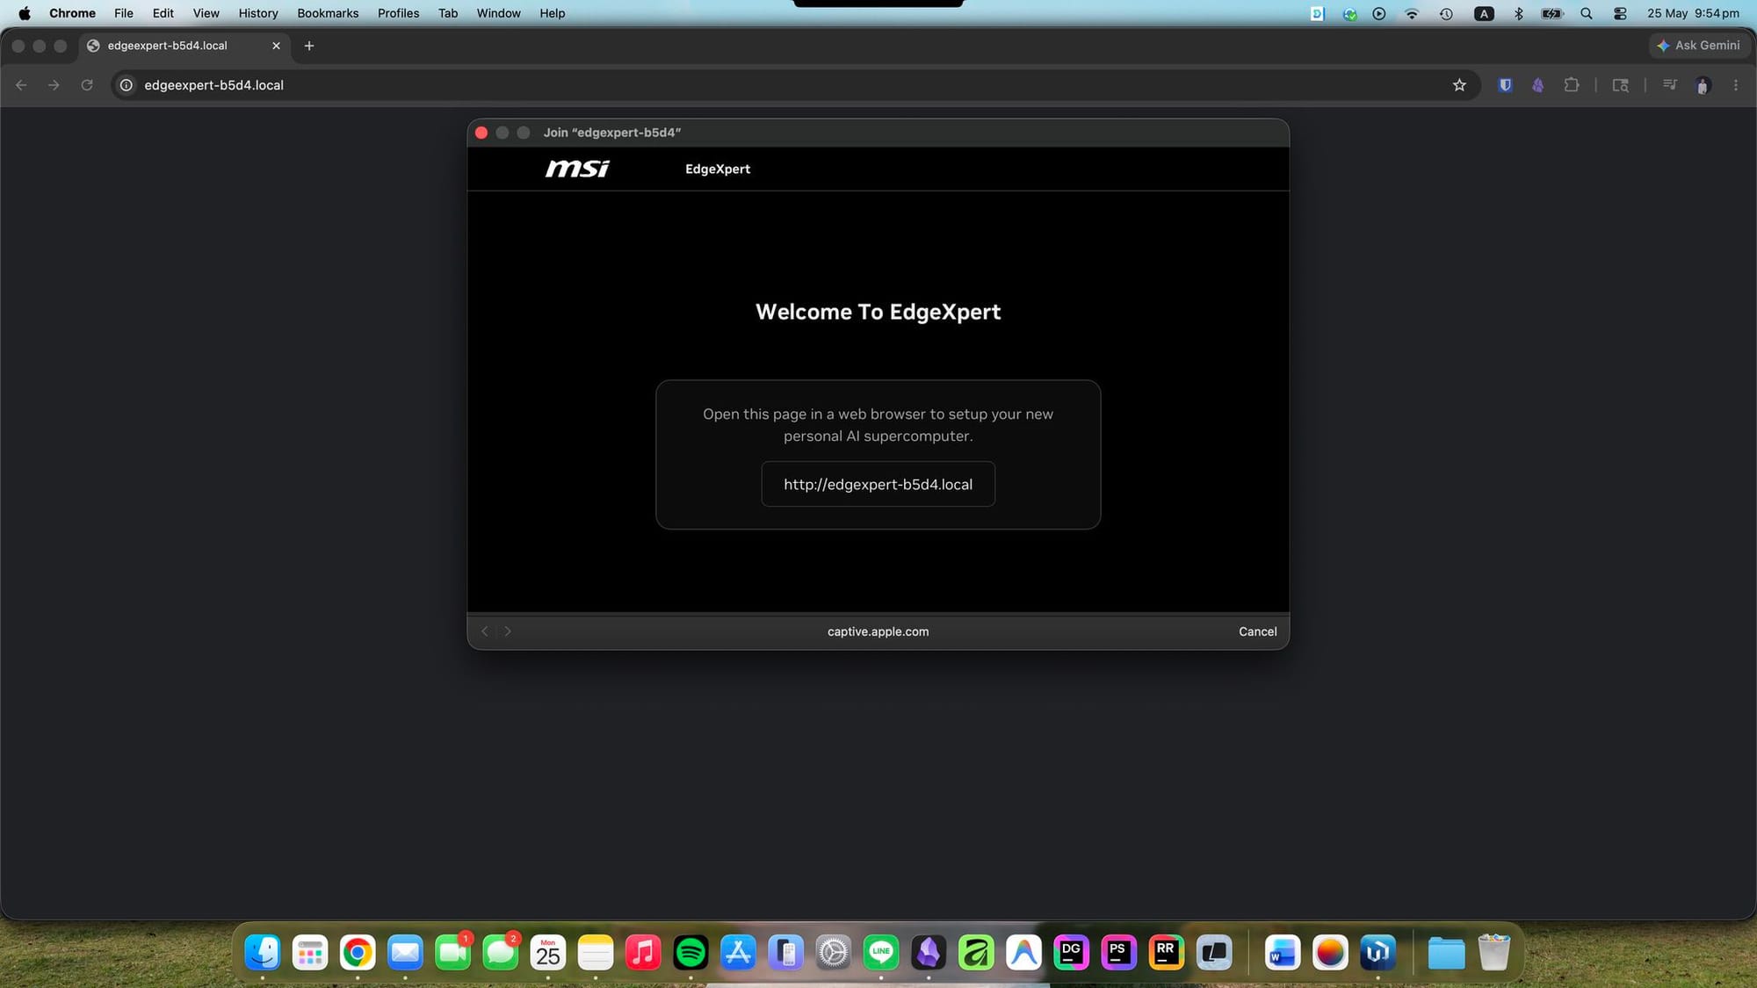This screenshot has height=988, width=1757.
Task: Bookmark this page with the star icon
Action: point(1459,85)
